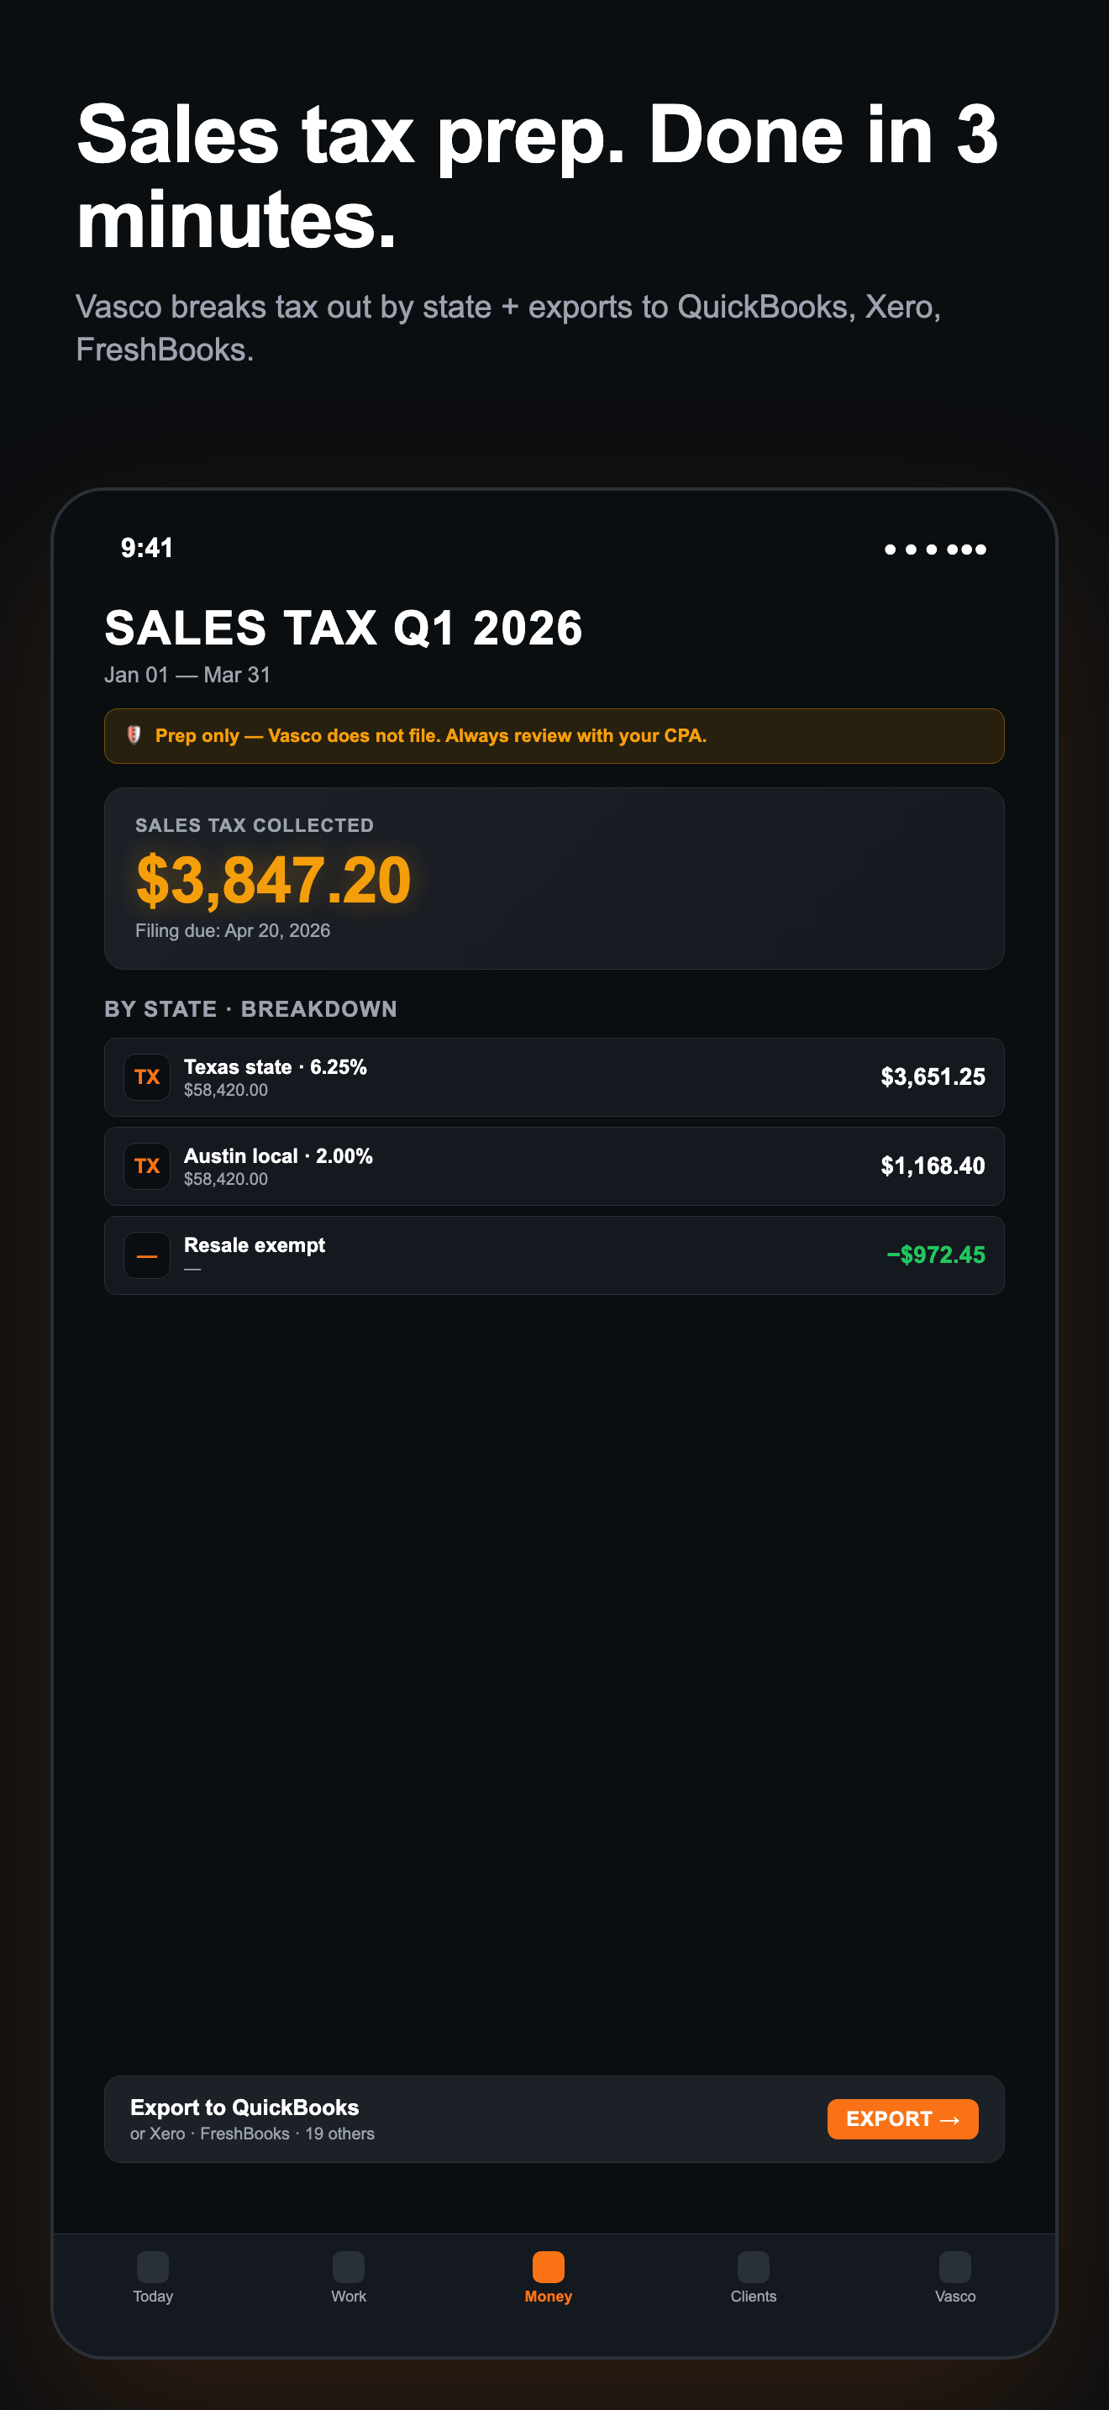The image size is (1109, 2410).
Task: Click the $3,651.25 Texas tax amount
Action: [x=933, y=1076]
